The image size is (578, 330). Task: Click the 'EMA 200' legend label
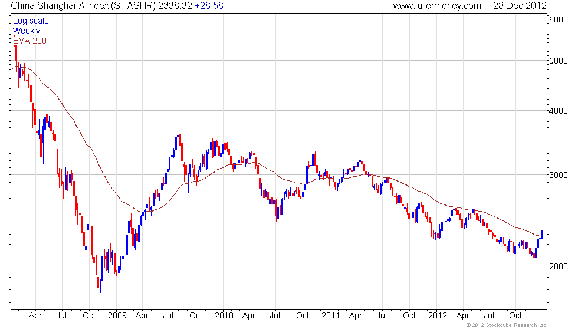pos(29,41)
